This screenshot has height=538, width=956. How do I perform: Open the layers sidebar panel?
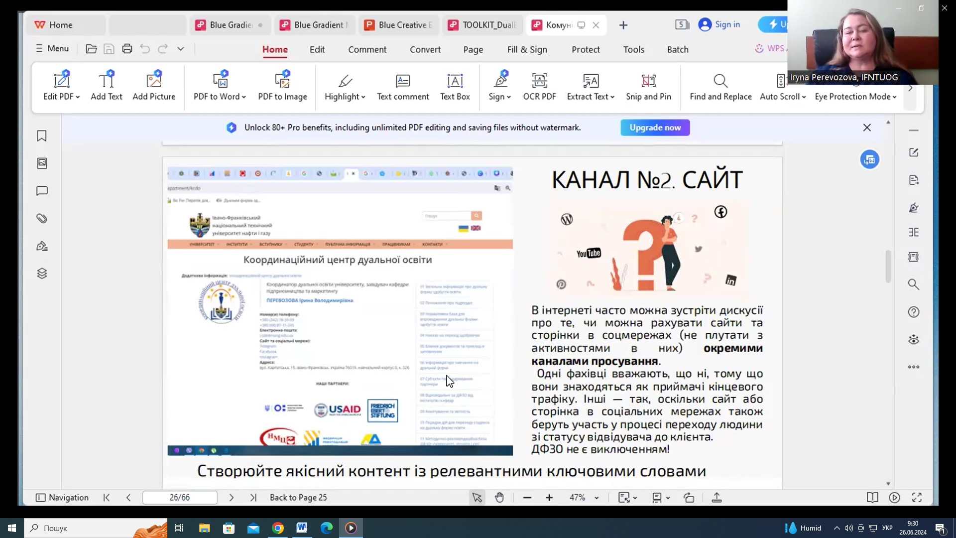pyautogui.click(x=42, y=273)
